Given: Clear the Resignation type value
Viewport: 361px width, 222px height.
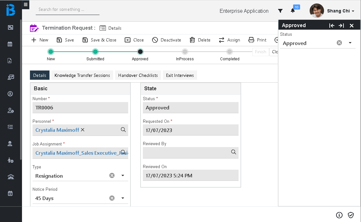Looking at the screenshot, I should point(112,175).
